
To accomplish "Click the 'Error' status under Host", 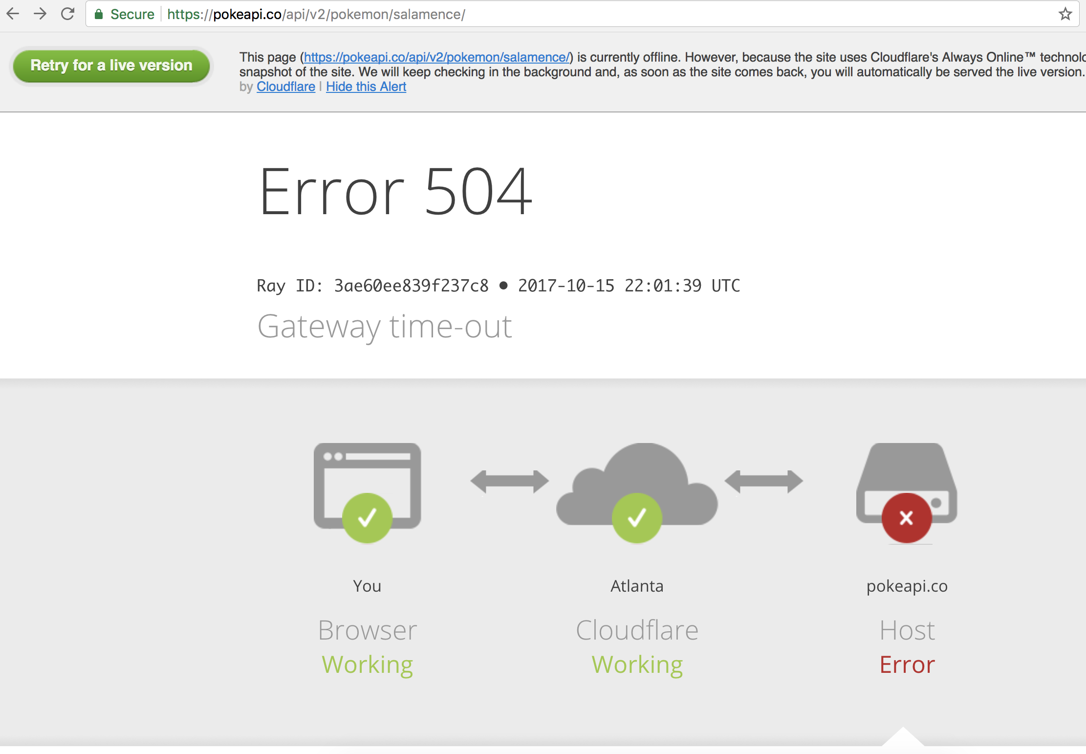I will 907,664.
